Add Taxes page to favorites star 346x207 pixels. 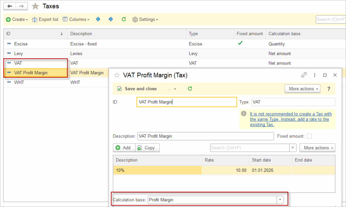(35, 6)
